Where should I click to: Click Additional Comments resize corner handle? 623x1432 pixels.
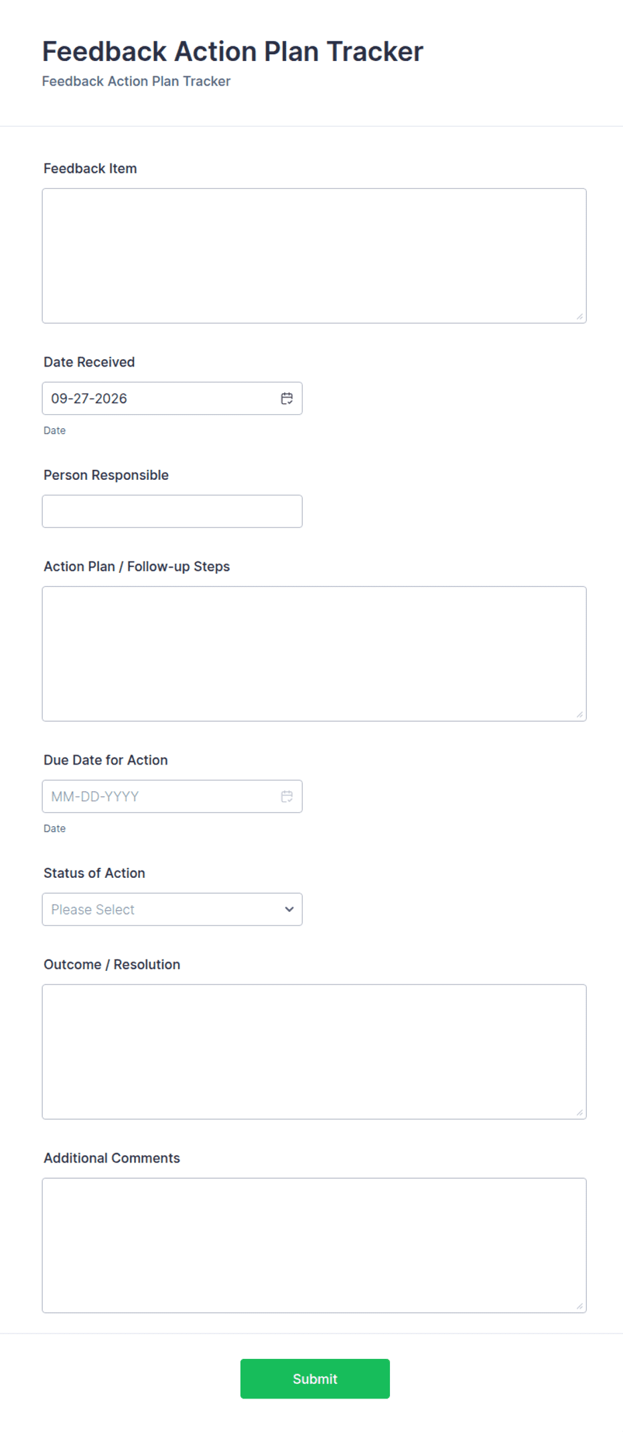pos(579,1306)
